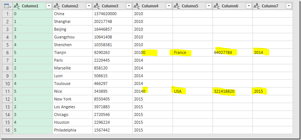Click the 1374620000 value

point(105,14)
